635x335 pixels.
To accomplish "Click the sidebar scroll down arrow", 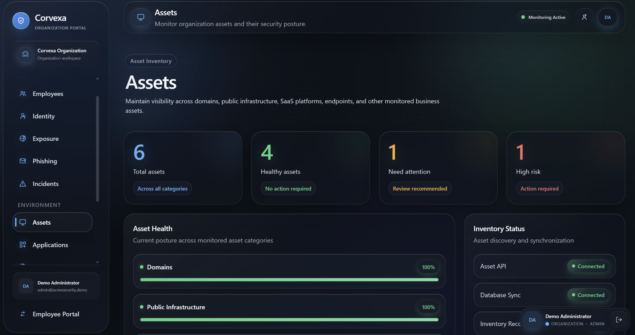I will 97,262.
